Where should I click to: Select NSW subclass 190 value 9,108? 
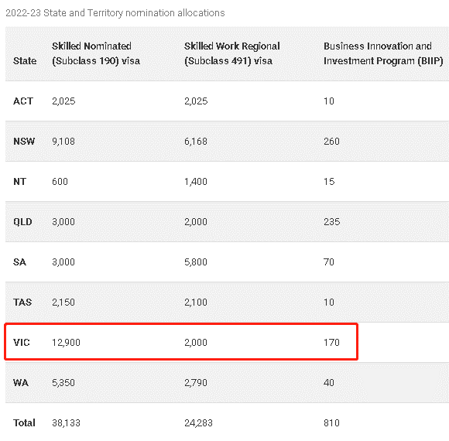63,142
